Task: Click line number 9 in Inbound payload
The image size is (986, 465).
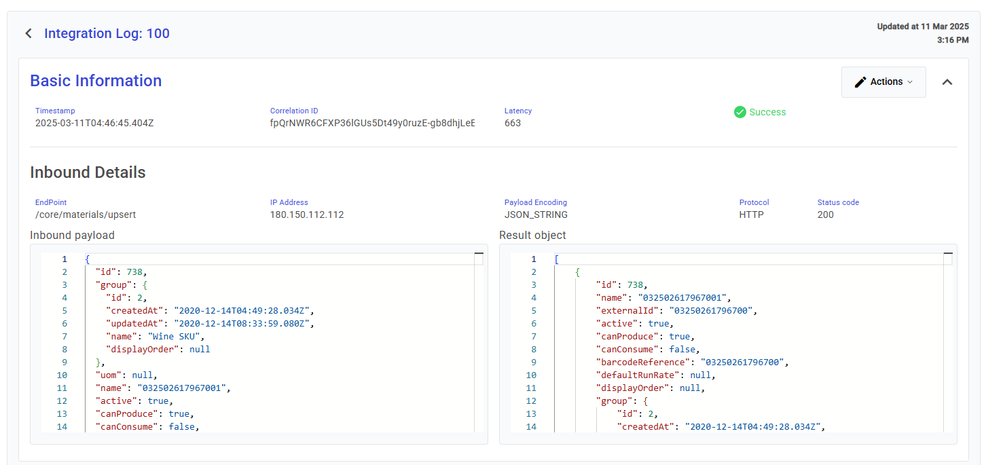Action: 64,362
